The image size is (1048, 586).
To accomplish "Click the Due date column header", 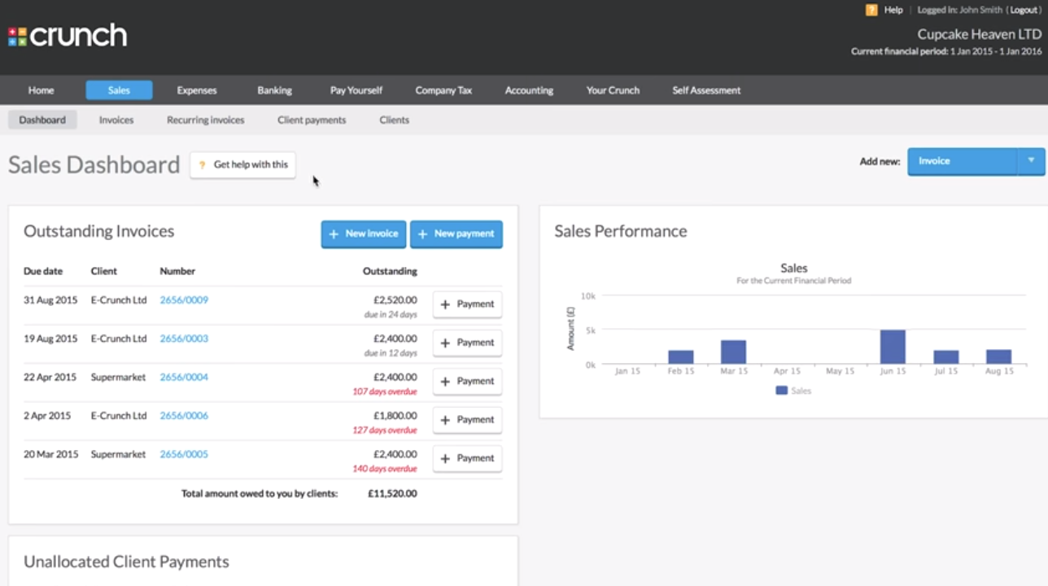I will (x=43, y=271).
